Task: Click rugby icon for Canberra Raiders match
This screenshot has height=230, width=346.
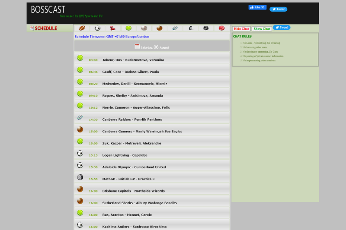Action: (x=80, y=117)
